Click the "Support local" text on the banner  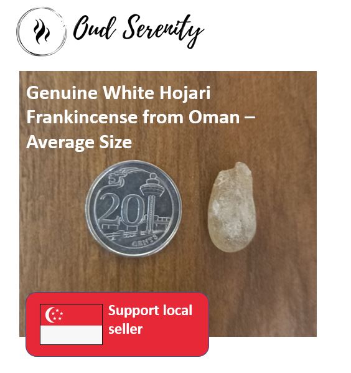(x=150, y=311)
